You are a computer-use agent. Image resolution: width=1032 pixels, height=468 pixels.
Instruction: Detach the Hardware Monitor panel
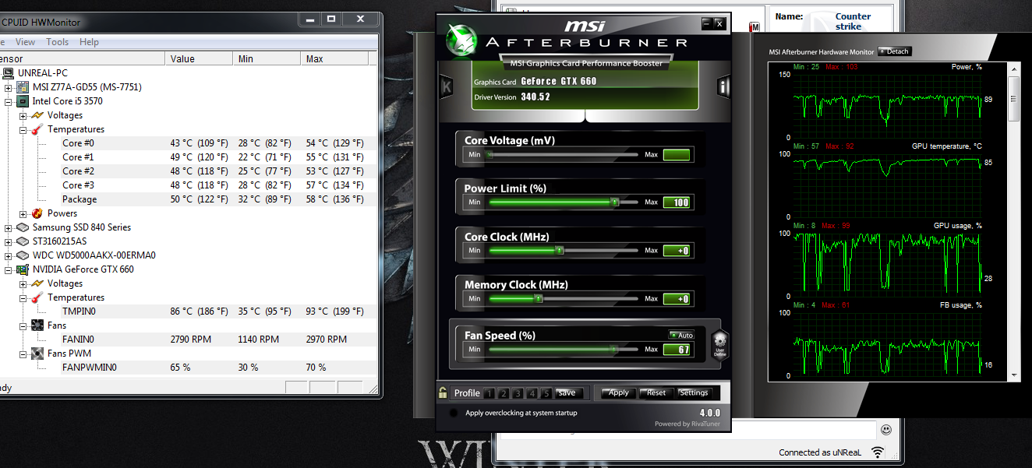point(894,51)
